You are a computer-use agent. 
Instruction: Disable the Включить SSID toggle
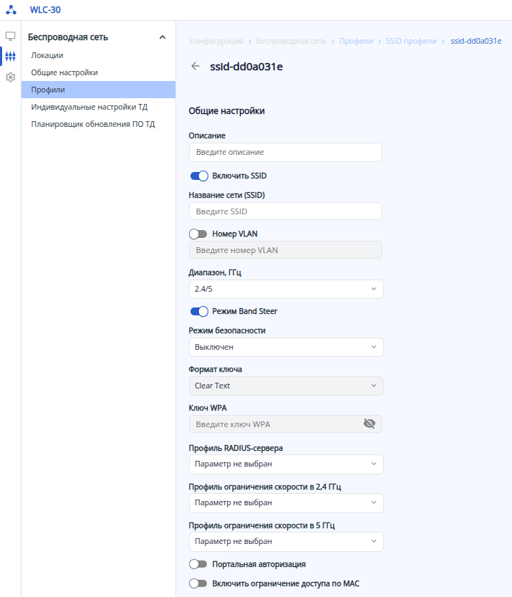[x=198, y=176]
